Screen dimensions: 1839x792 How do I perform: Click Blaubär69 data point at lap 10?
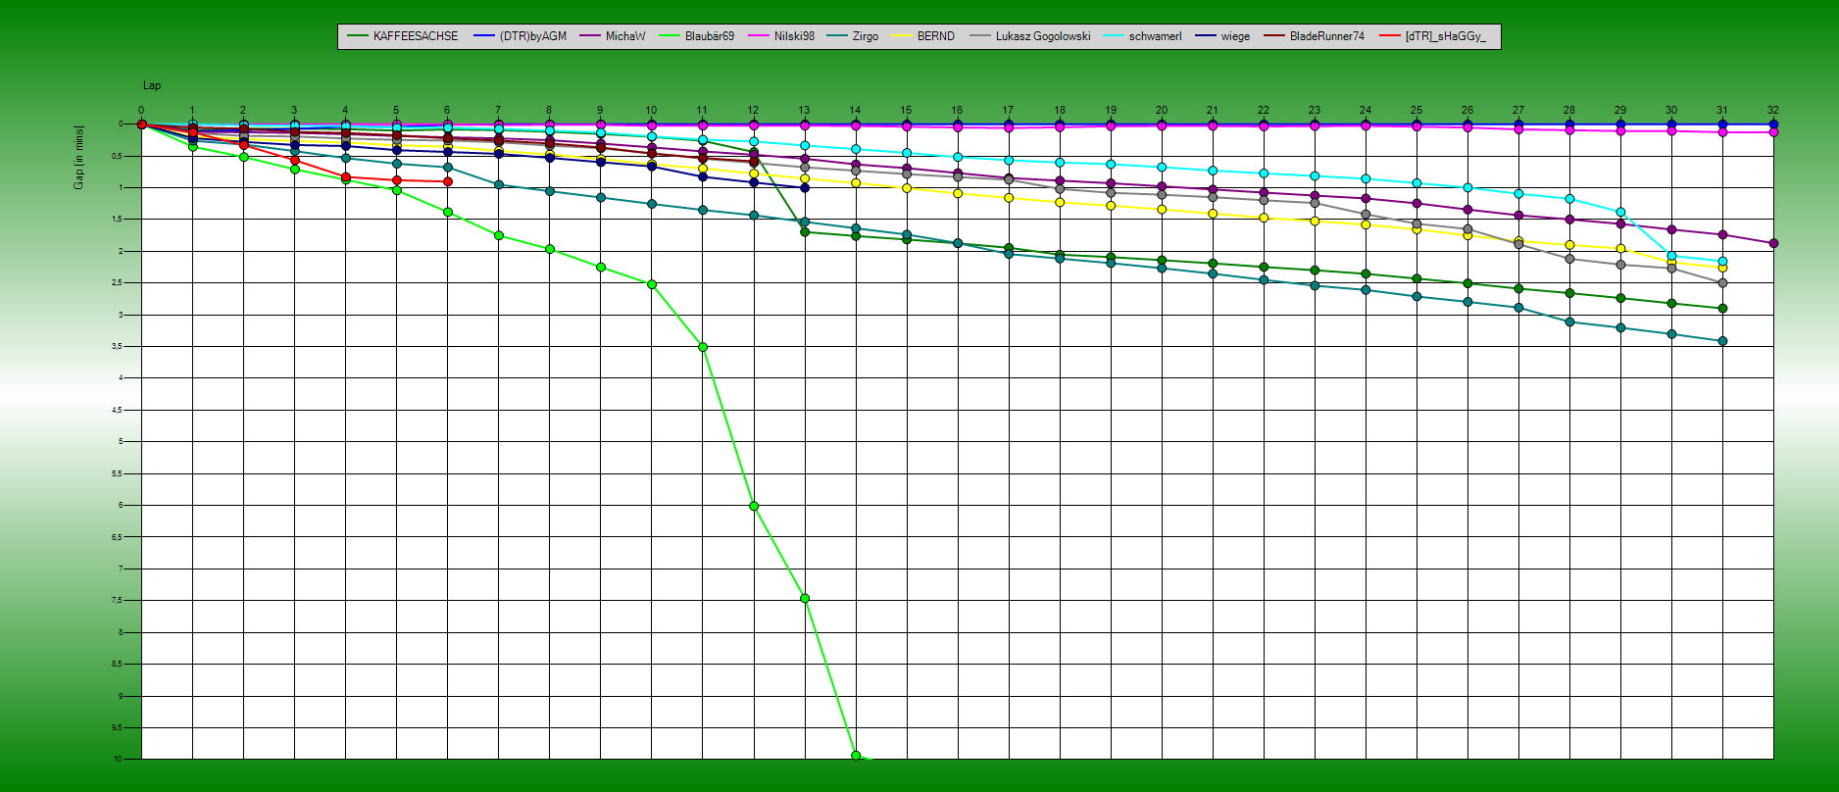pos(652,284)
